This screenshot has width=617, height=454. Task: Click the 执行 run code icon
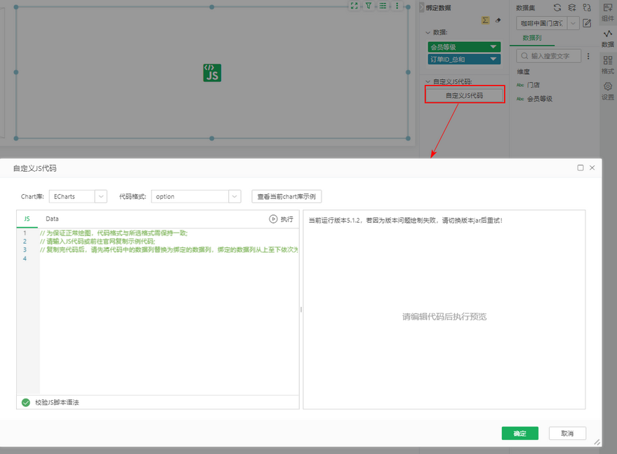tap(274, 219)
